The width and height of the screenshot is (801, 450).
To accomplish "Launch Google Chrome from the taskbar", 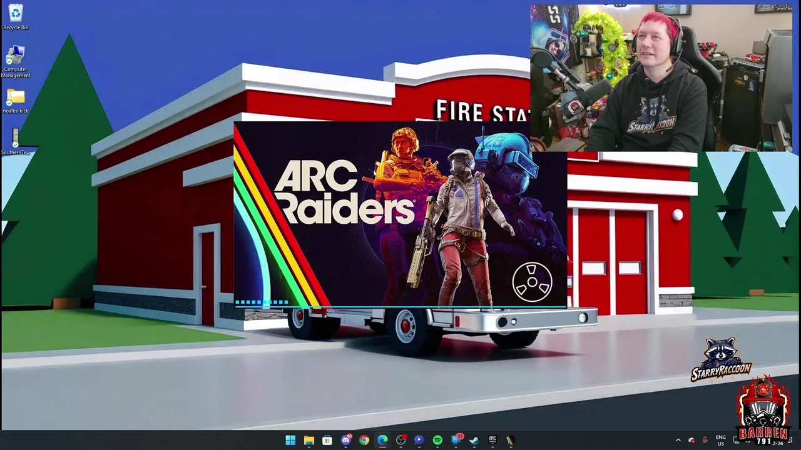I will [x=364, y=440].
